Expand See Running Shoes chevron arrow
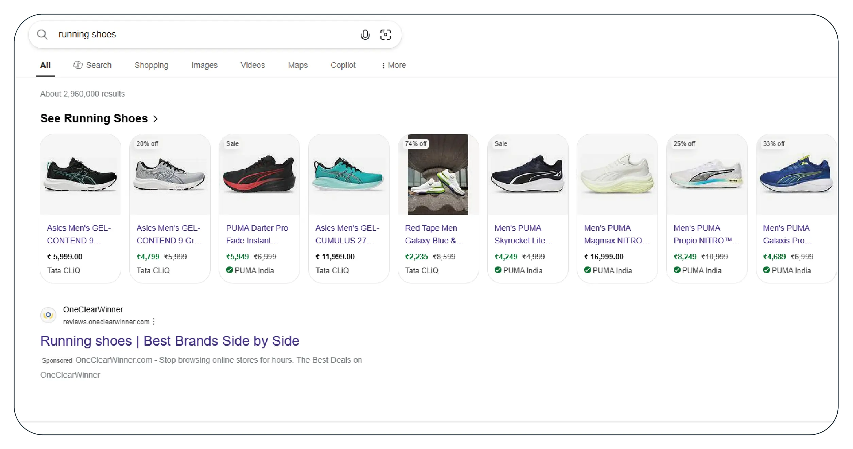 (x=155, y=119)
